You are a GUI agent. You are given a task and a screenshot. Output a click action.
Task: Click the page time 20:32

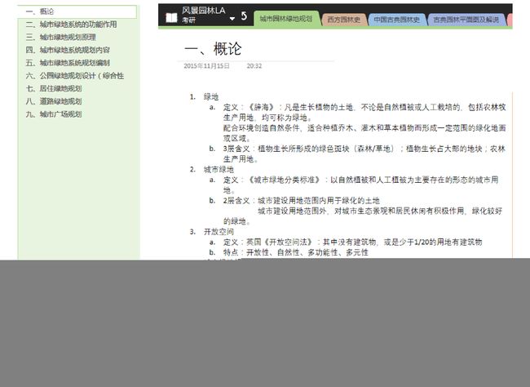(x=254, y=65)
